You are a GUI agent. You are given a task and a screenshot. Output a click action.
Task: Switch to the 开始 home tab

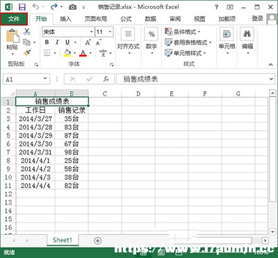click(x=41, y=19)
